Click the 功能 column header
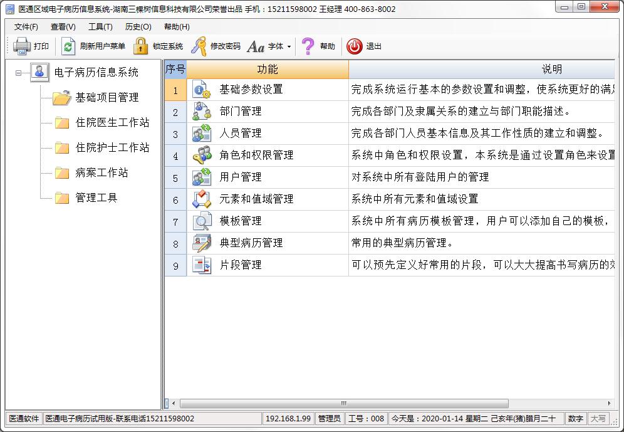The image size is (624, 432). click(x=268, y=69)
